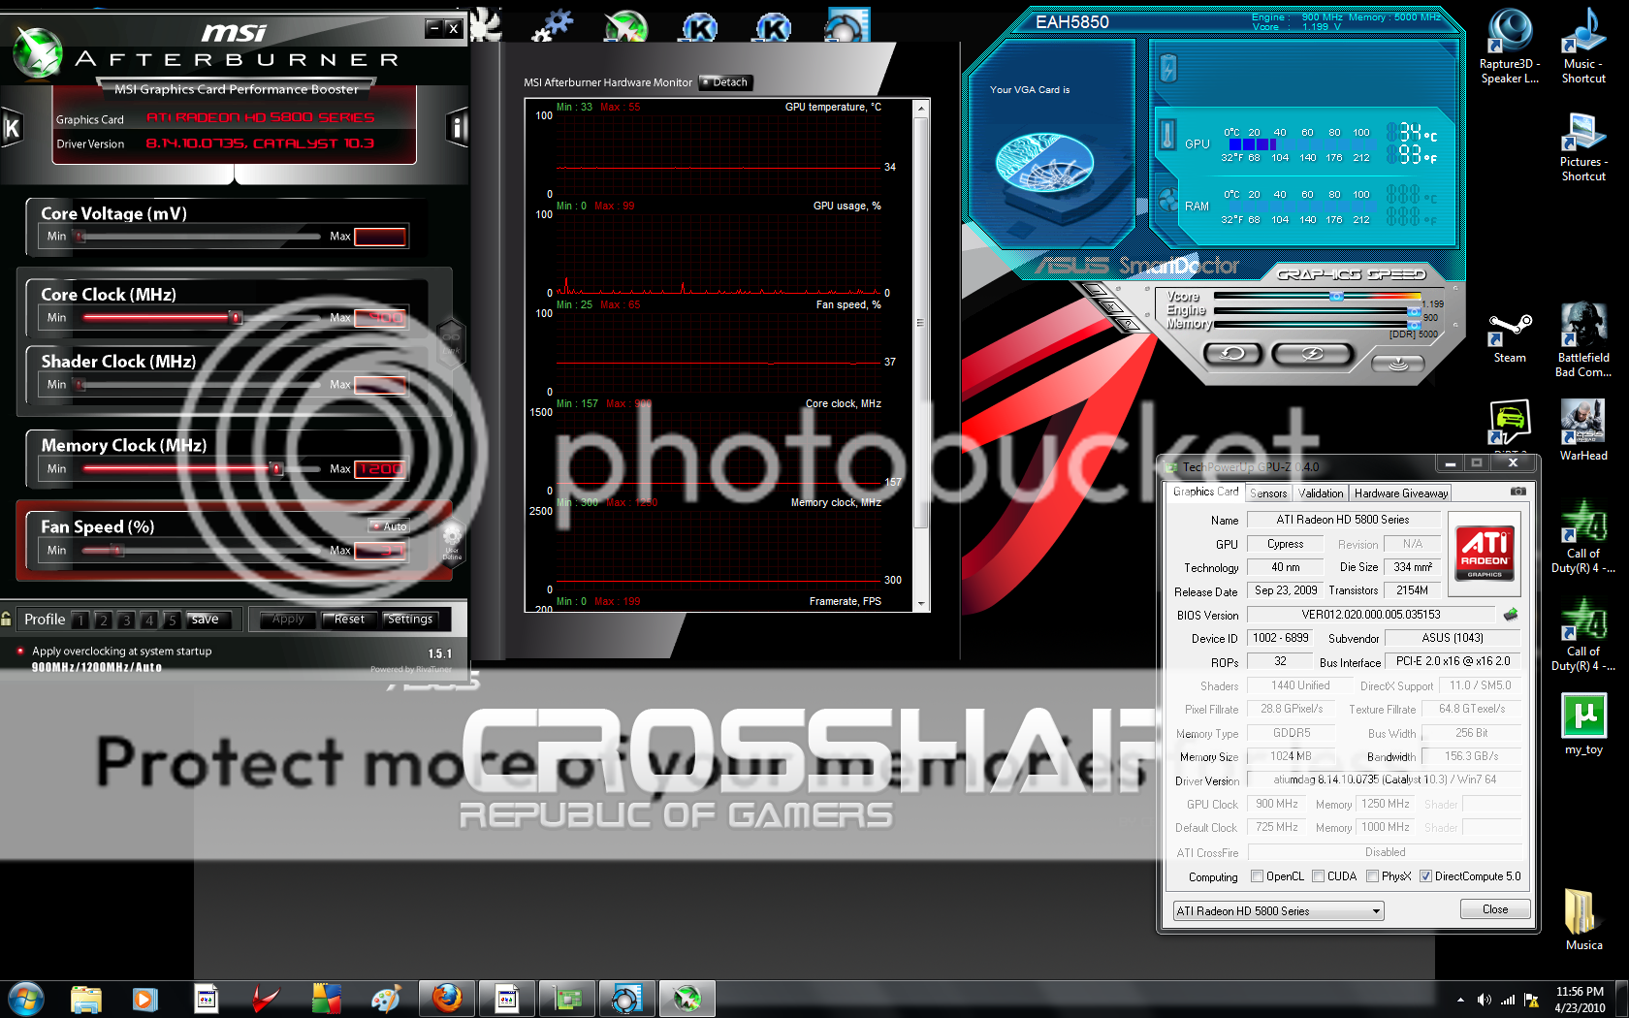Viewport: 1629px width, 1018px height.
Task: Click the SmartDoctor Engine slider handle
Action: (1414, 311)
